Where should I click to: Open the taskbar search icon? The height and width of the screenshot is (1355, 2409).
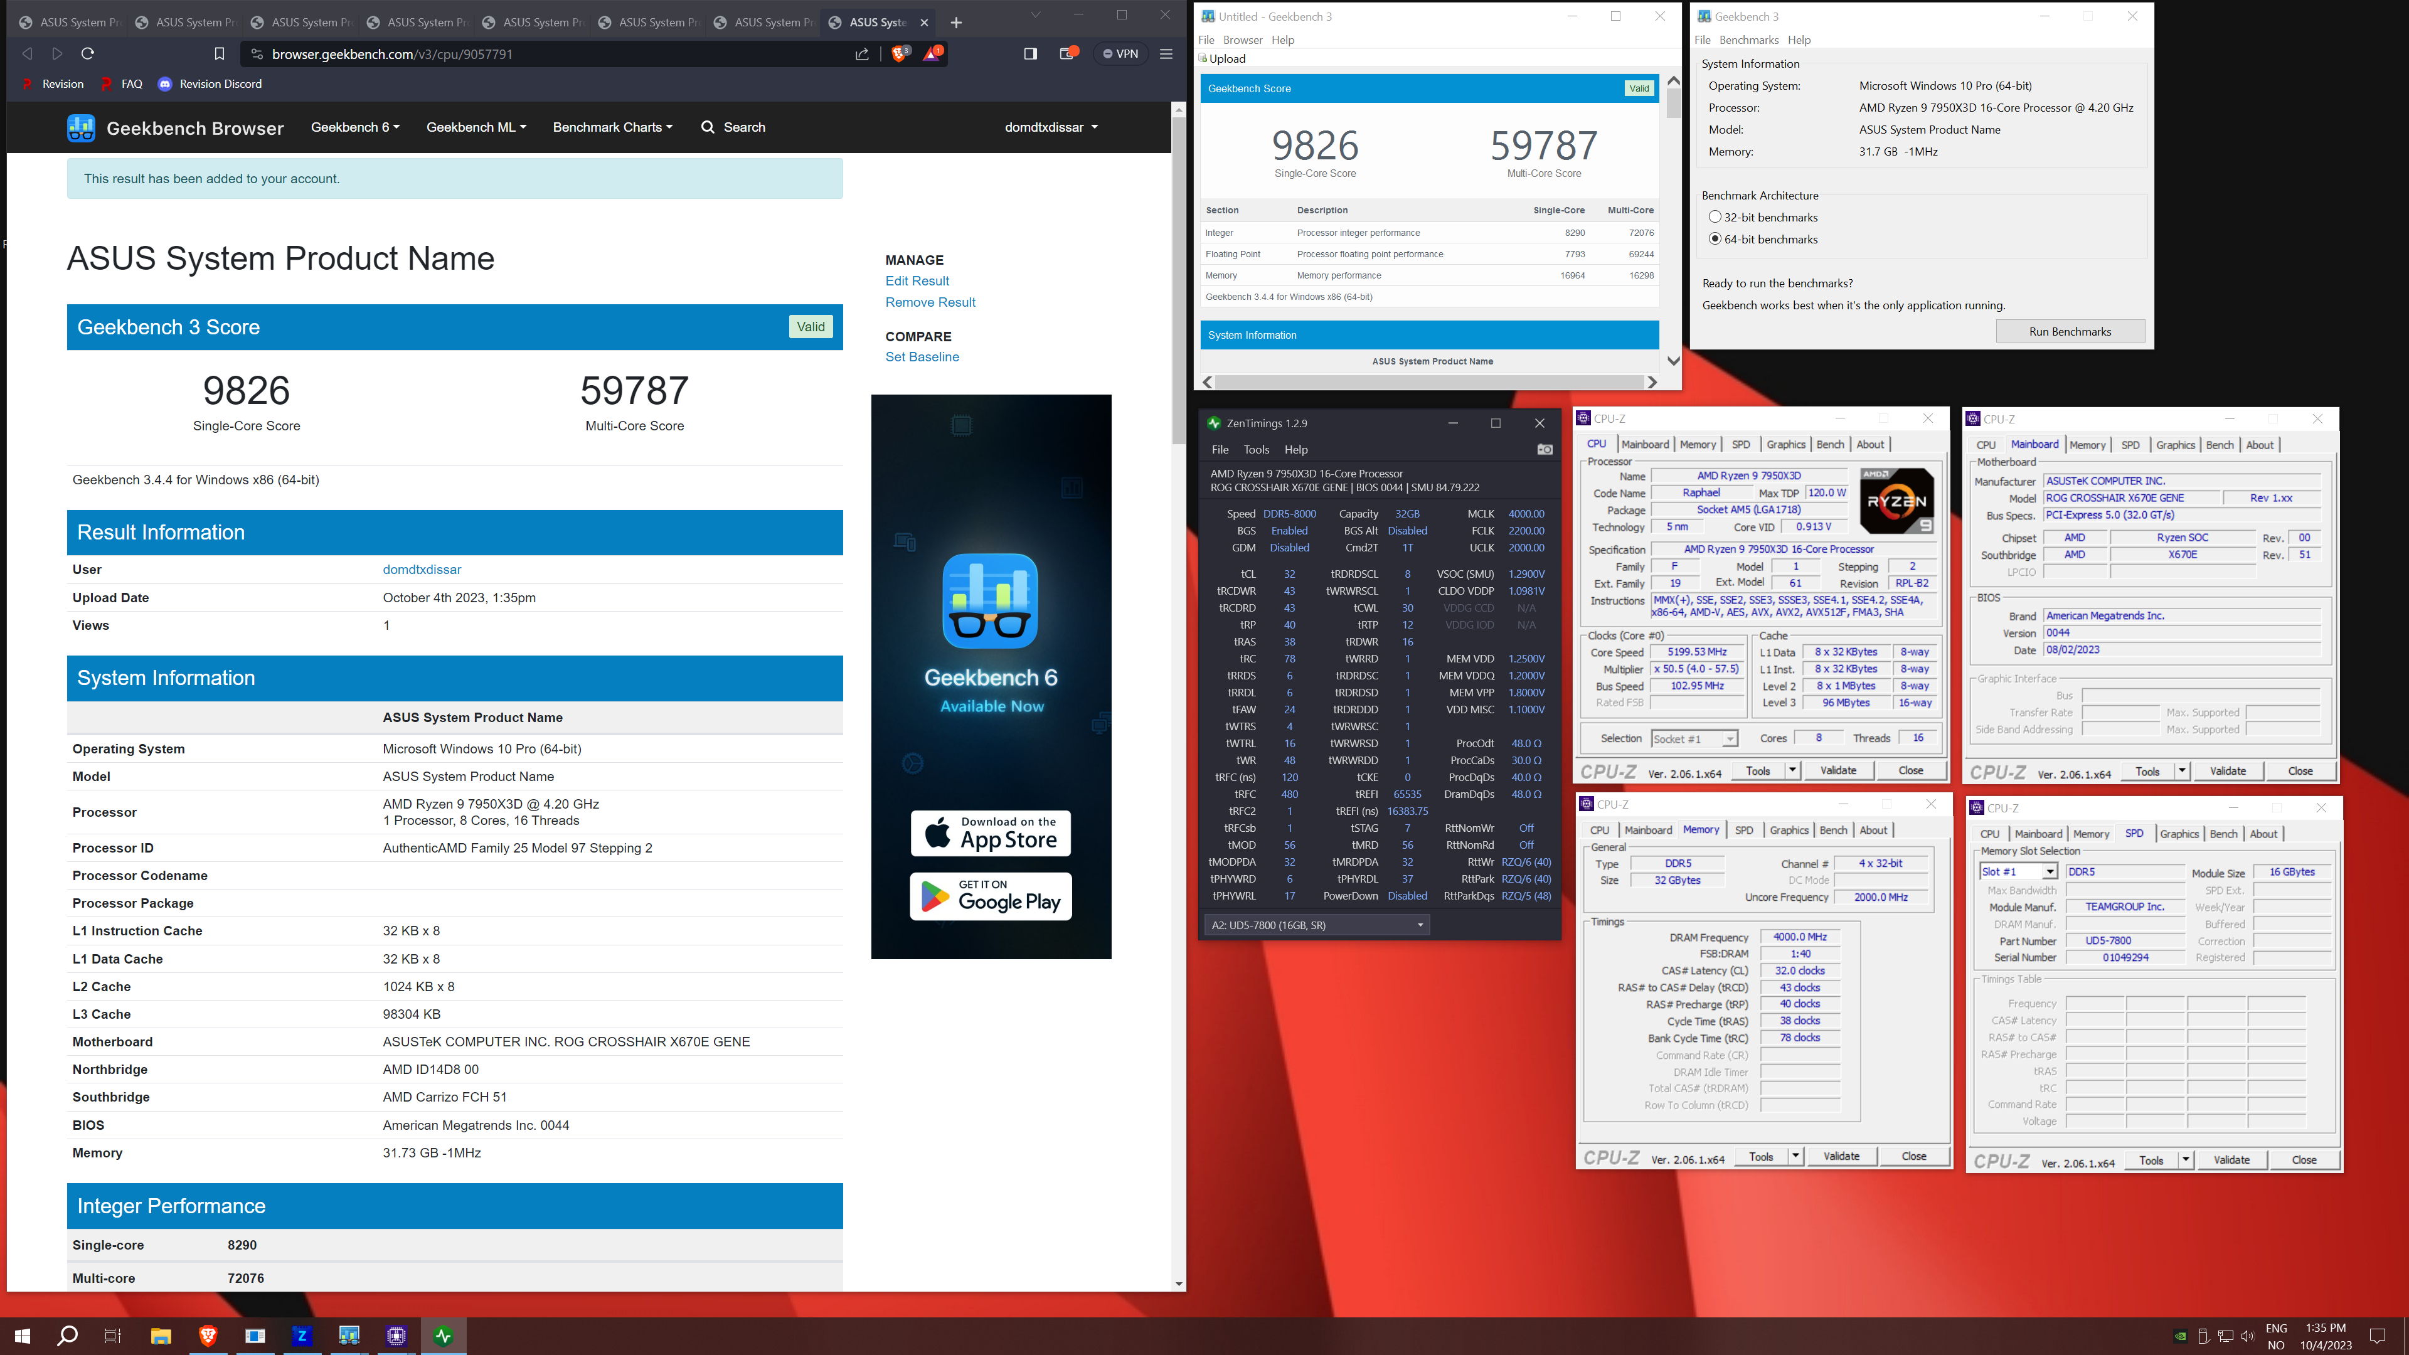click(67, 1336)
